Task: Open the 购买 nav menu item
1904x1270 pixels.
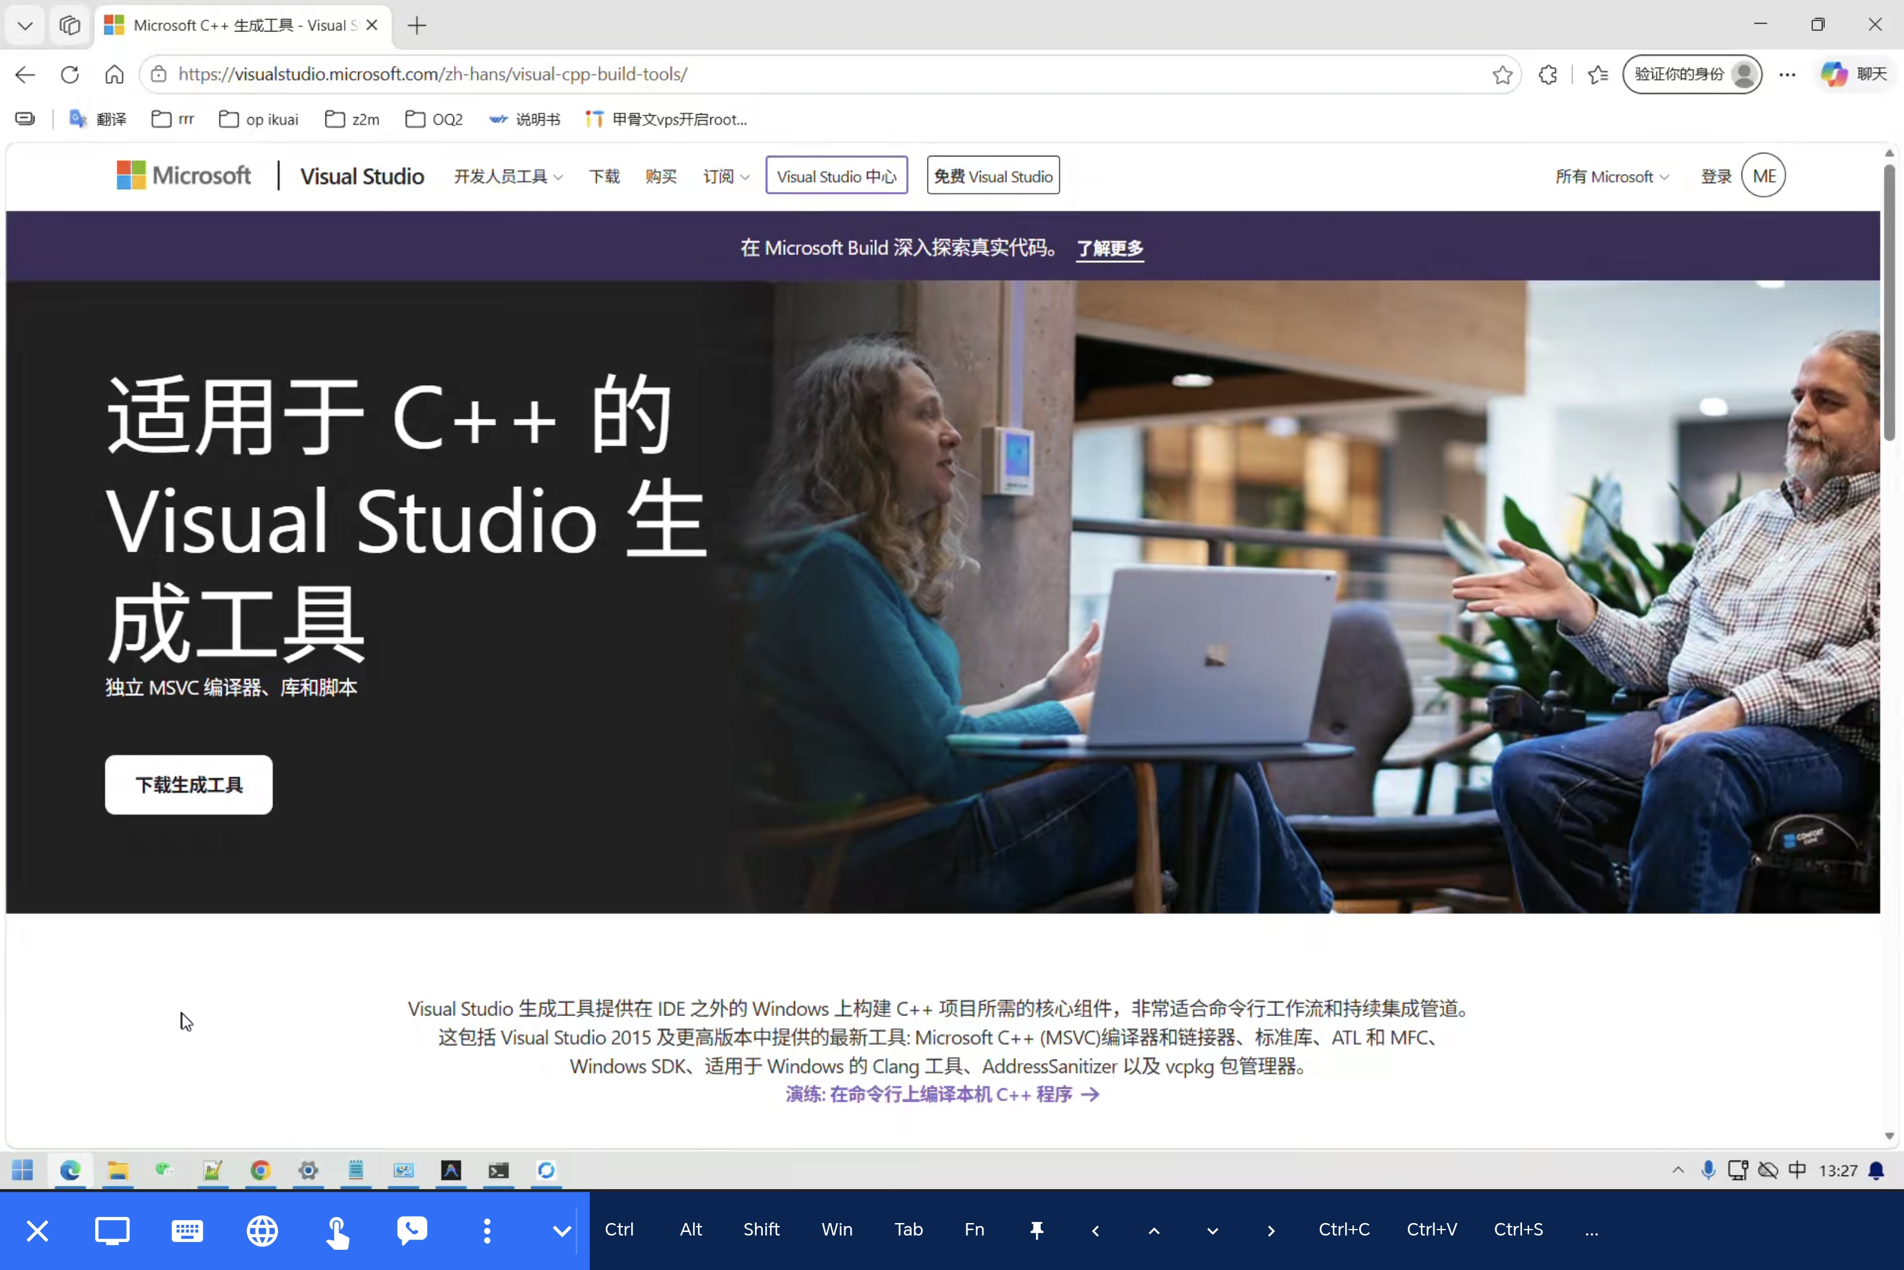Action: (660, 177)
